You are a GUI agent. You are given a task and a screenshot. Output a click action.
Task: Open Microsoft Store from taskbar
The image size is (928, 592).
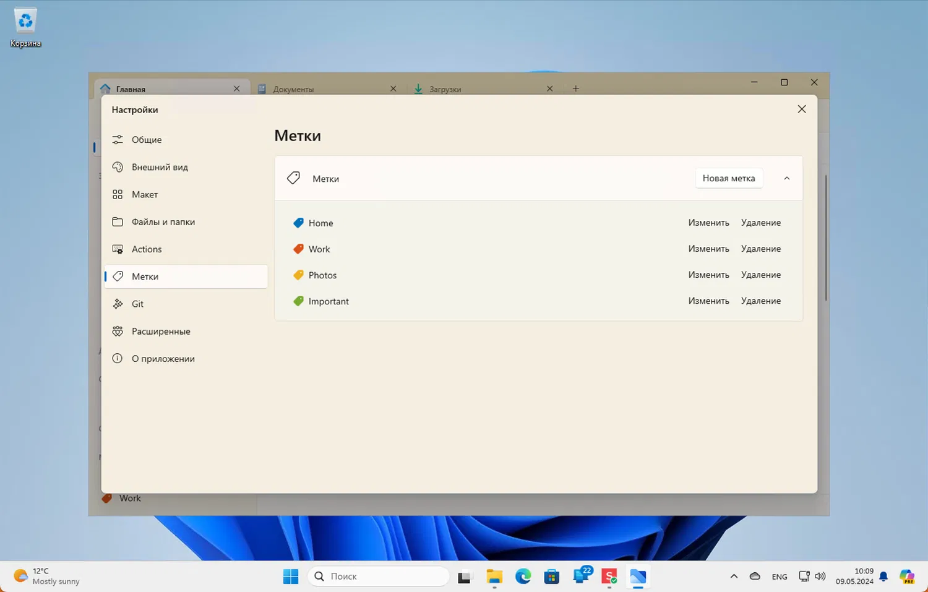pos(551,577)
